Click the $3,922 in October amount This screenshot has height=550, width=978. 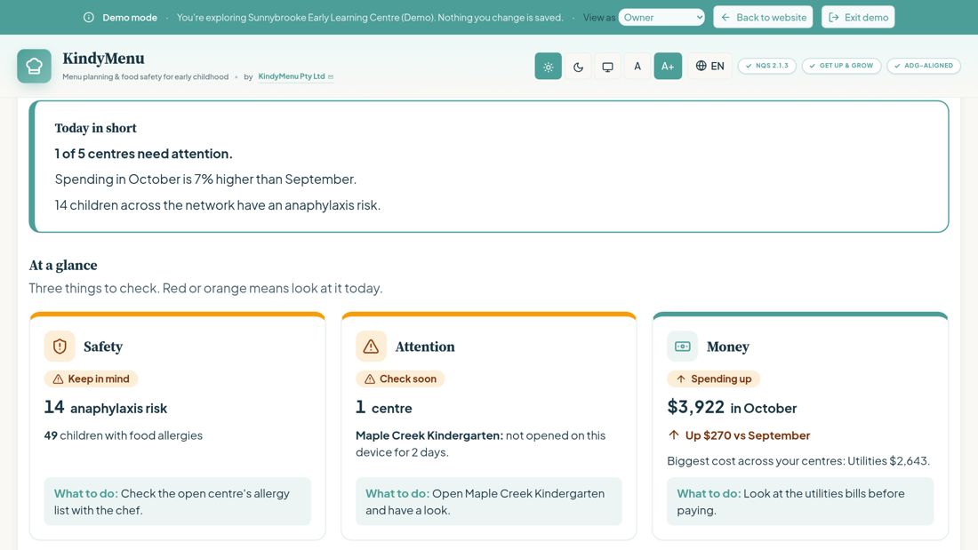click(x=732, y=408)
